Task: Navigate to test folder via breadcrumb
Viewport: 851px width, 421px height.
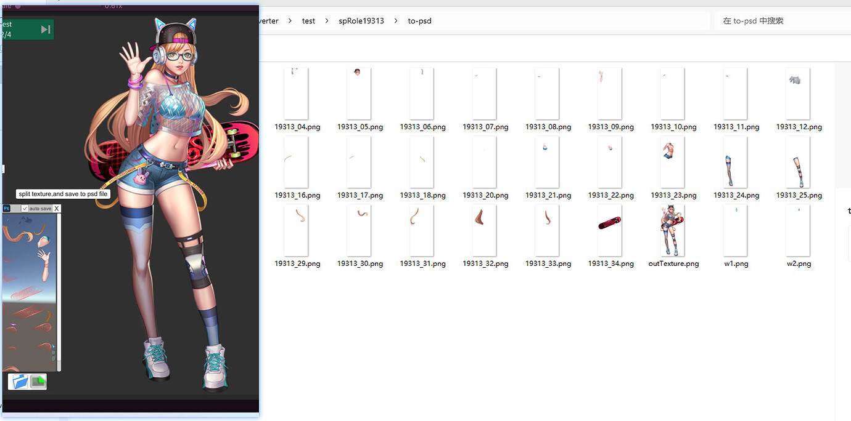Action: click(308, 20)
